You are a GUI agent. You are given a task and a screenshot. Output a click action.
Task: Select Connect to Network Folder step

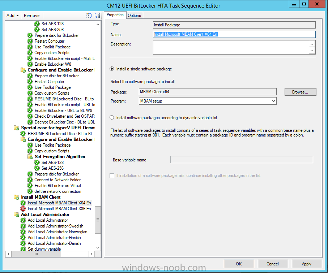coord(57,180)
